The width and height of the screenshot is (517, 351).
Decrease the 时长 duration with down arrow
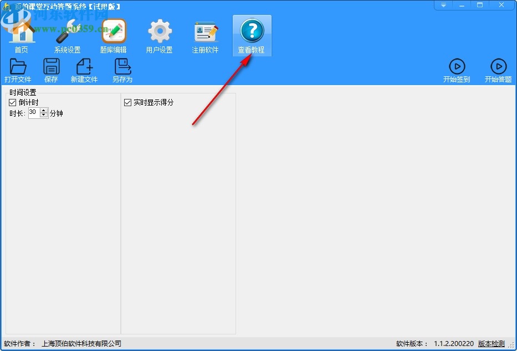pos(44,115)
